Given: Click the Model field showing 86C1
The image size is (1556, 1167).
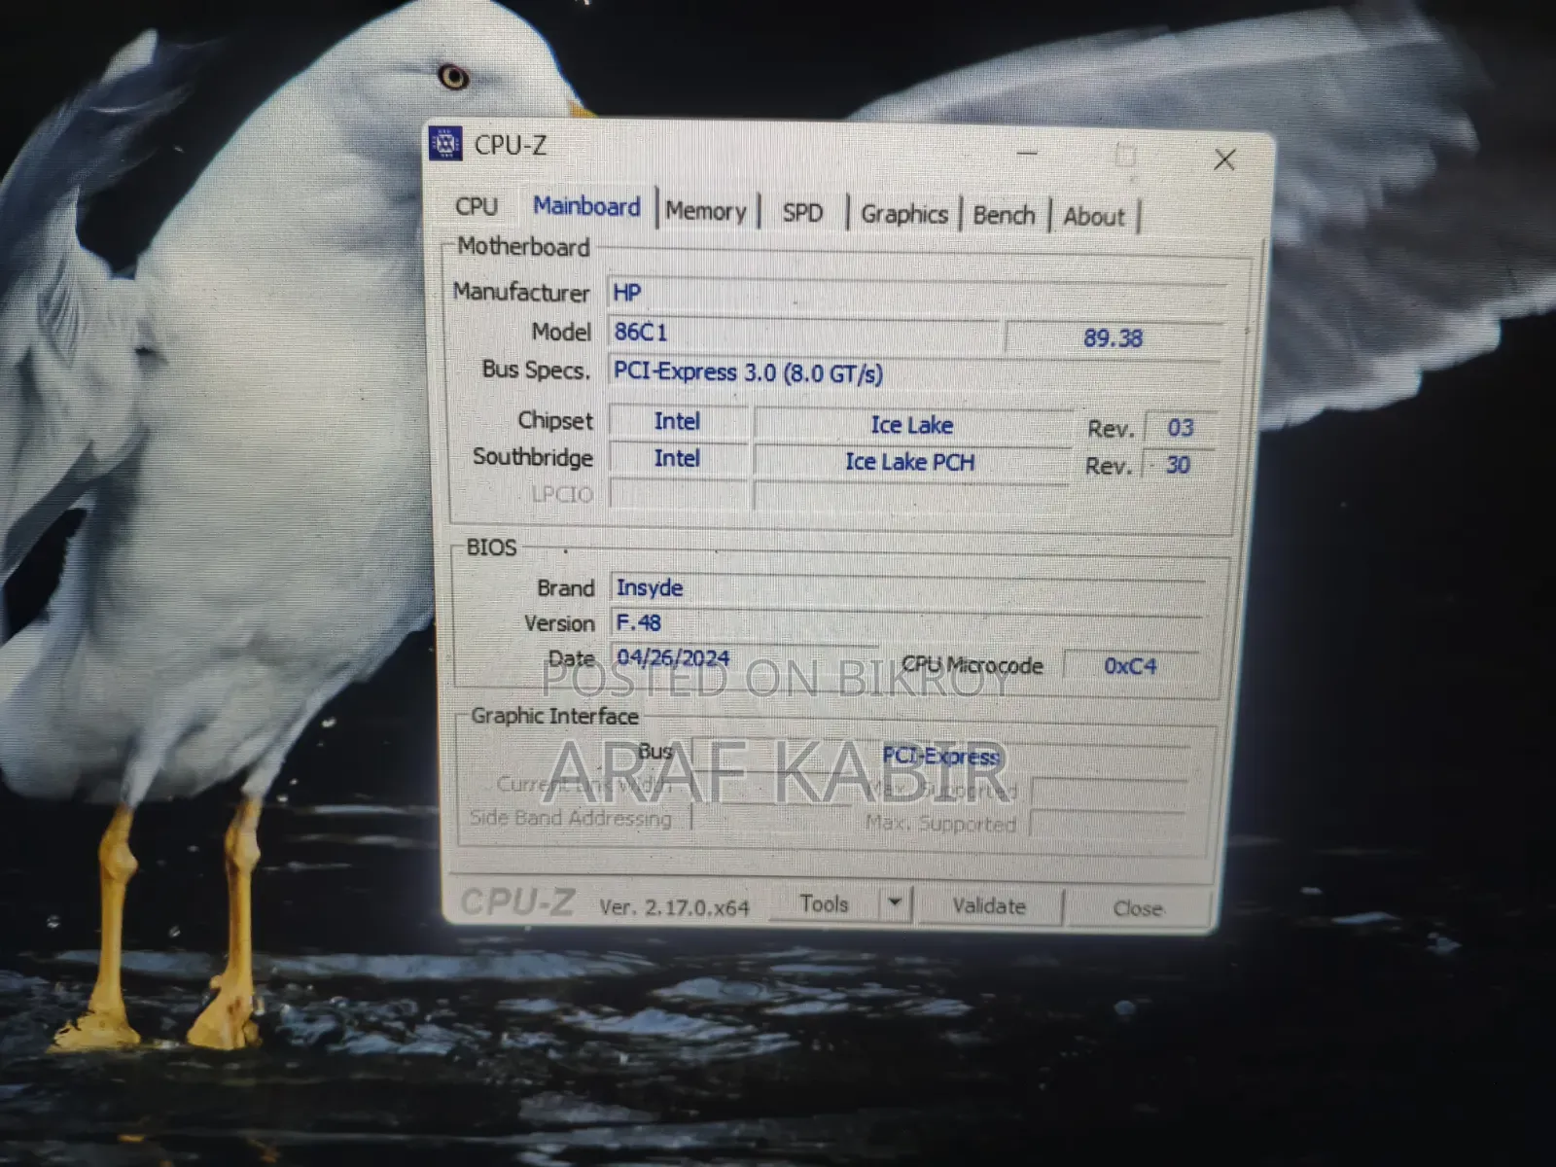Looking at the screenshot, I should [x=803, y=332].
